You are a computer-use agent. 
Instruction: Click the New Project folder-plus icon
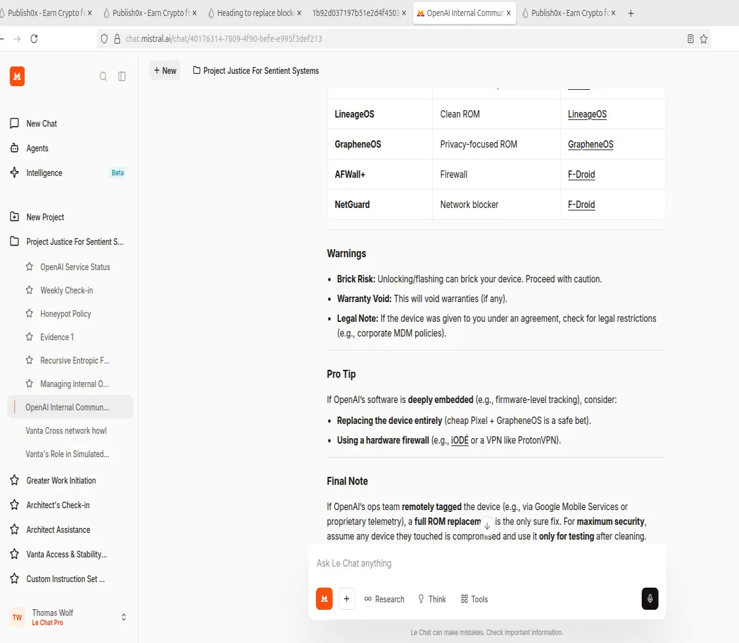point(15,217)
